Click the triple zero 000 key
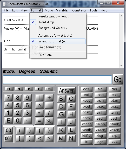126x149 pixels. (9, 139)
